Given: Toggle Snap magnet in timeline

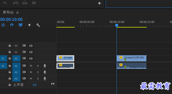Looking at the screenshot, I should [12, 25].
